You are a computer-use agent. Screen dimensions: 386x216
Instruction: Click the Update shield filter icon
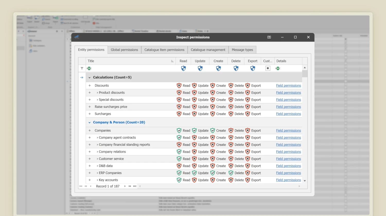(200, 68)
